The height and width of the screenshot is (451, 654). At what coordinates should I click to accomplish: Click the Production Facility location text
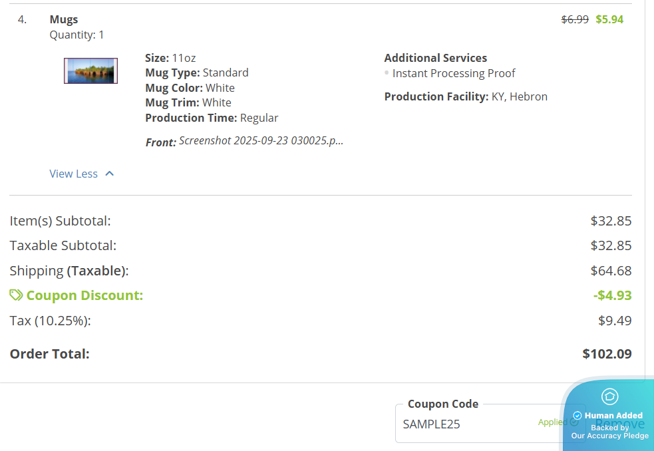(x=519, y=96)
